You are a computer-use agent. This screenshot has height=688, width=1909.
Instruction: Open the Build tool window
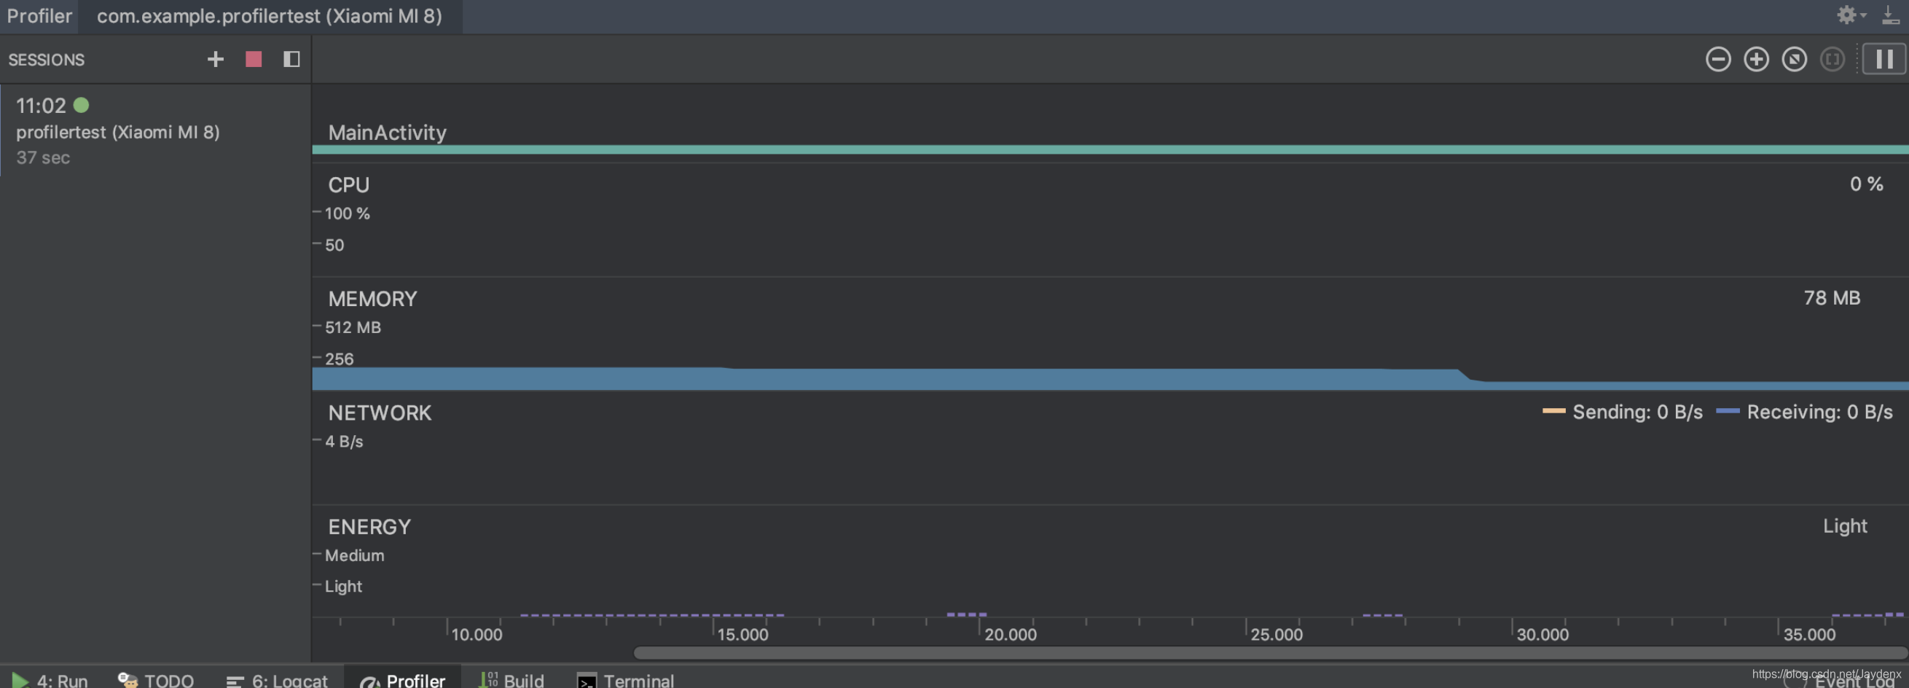point(511,680)
